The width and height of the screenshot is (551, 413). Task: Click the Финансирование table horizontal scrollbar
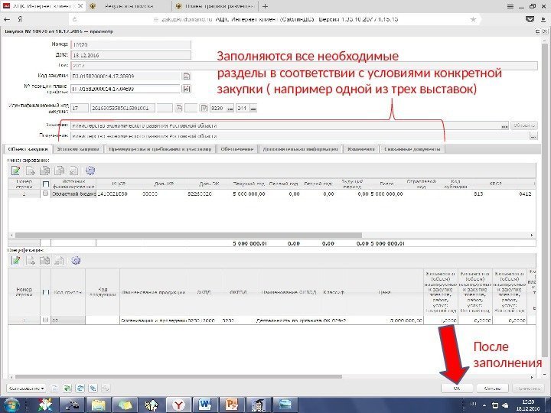(189, 235)
